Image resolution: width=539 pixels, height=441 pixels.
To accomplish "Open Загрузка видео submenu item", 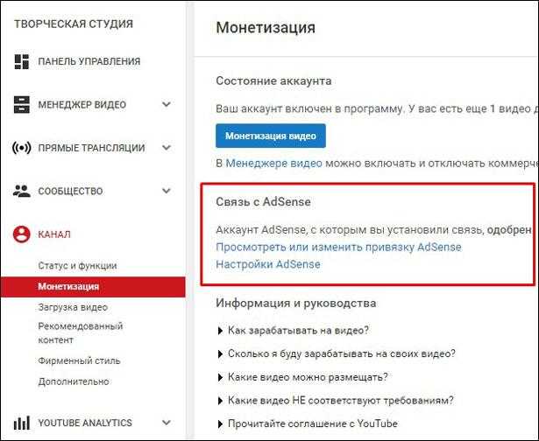I will tap(73, 307).
